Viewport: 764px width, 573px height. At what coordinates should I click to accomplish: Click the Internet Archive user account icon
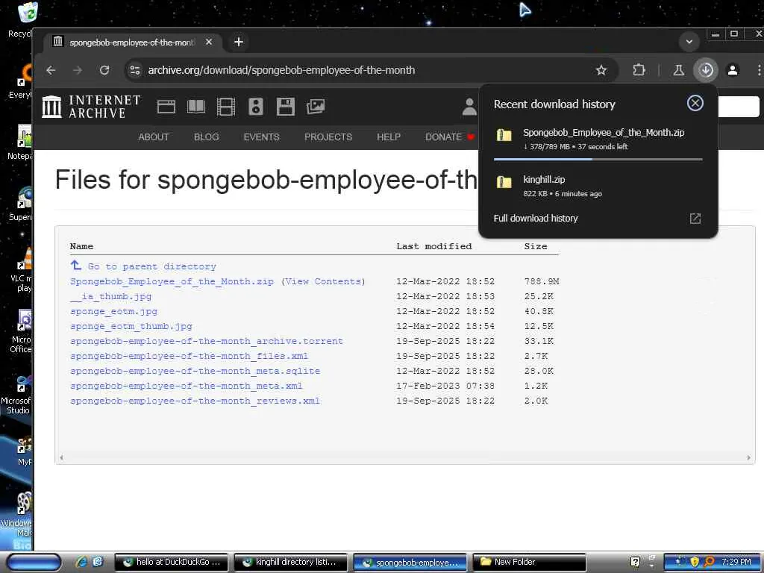click(x=469, y=107)
